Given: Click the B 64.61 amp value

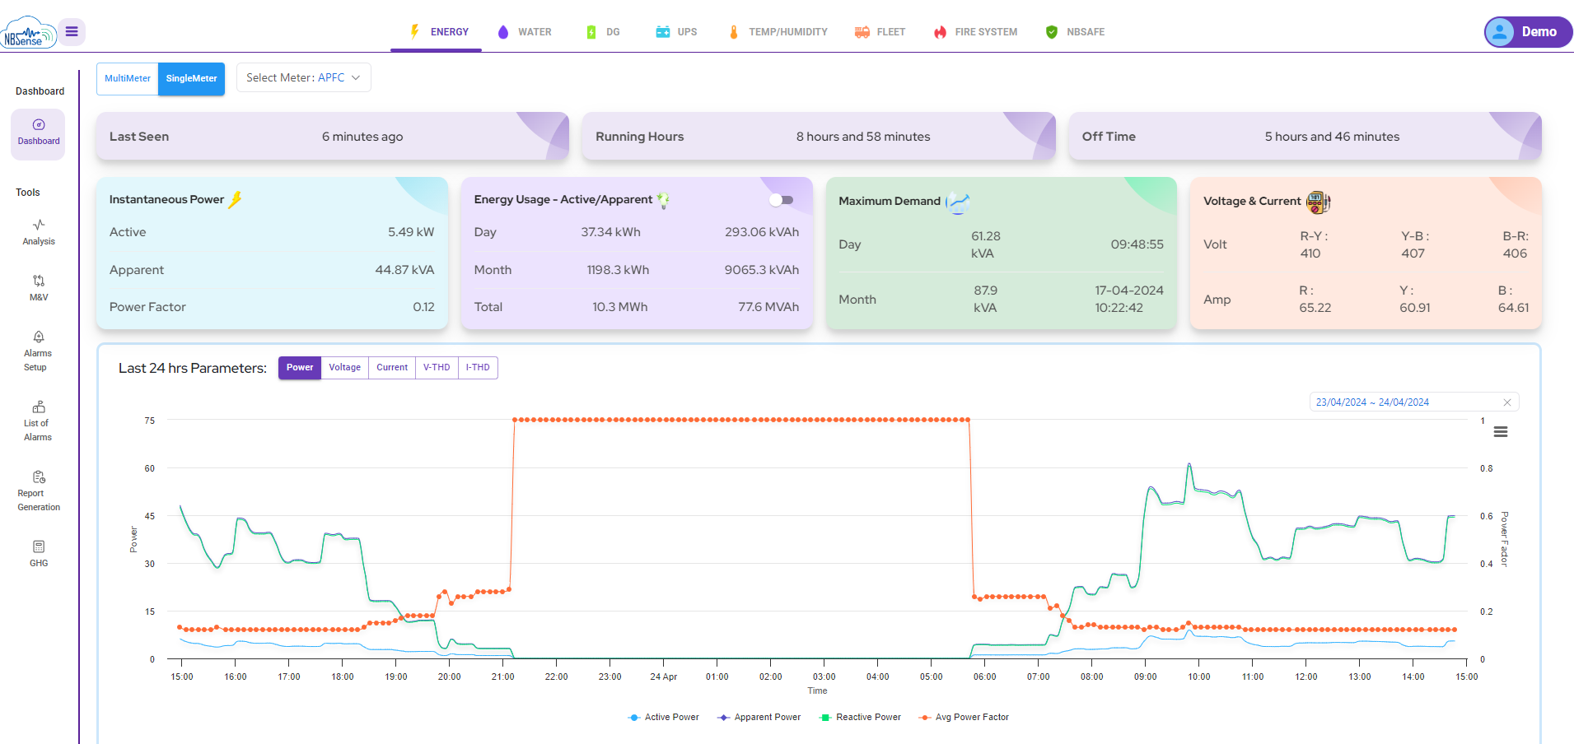Looking at the screenshot, I should click(1513, 300).
